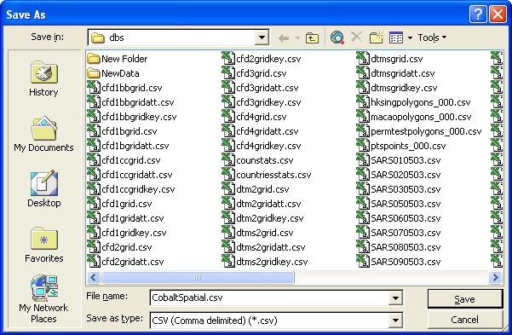Viewport: 512px width, 335px height.
Task: Click the SARS010503.csv file icon
Action: point(362,160)
